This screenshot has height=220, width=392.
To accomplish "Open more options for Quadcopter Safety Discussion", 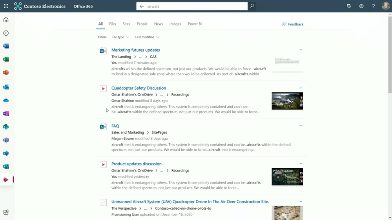I will 300,88.
